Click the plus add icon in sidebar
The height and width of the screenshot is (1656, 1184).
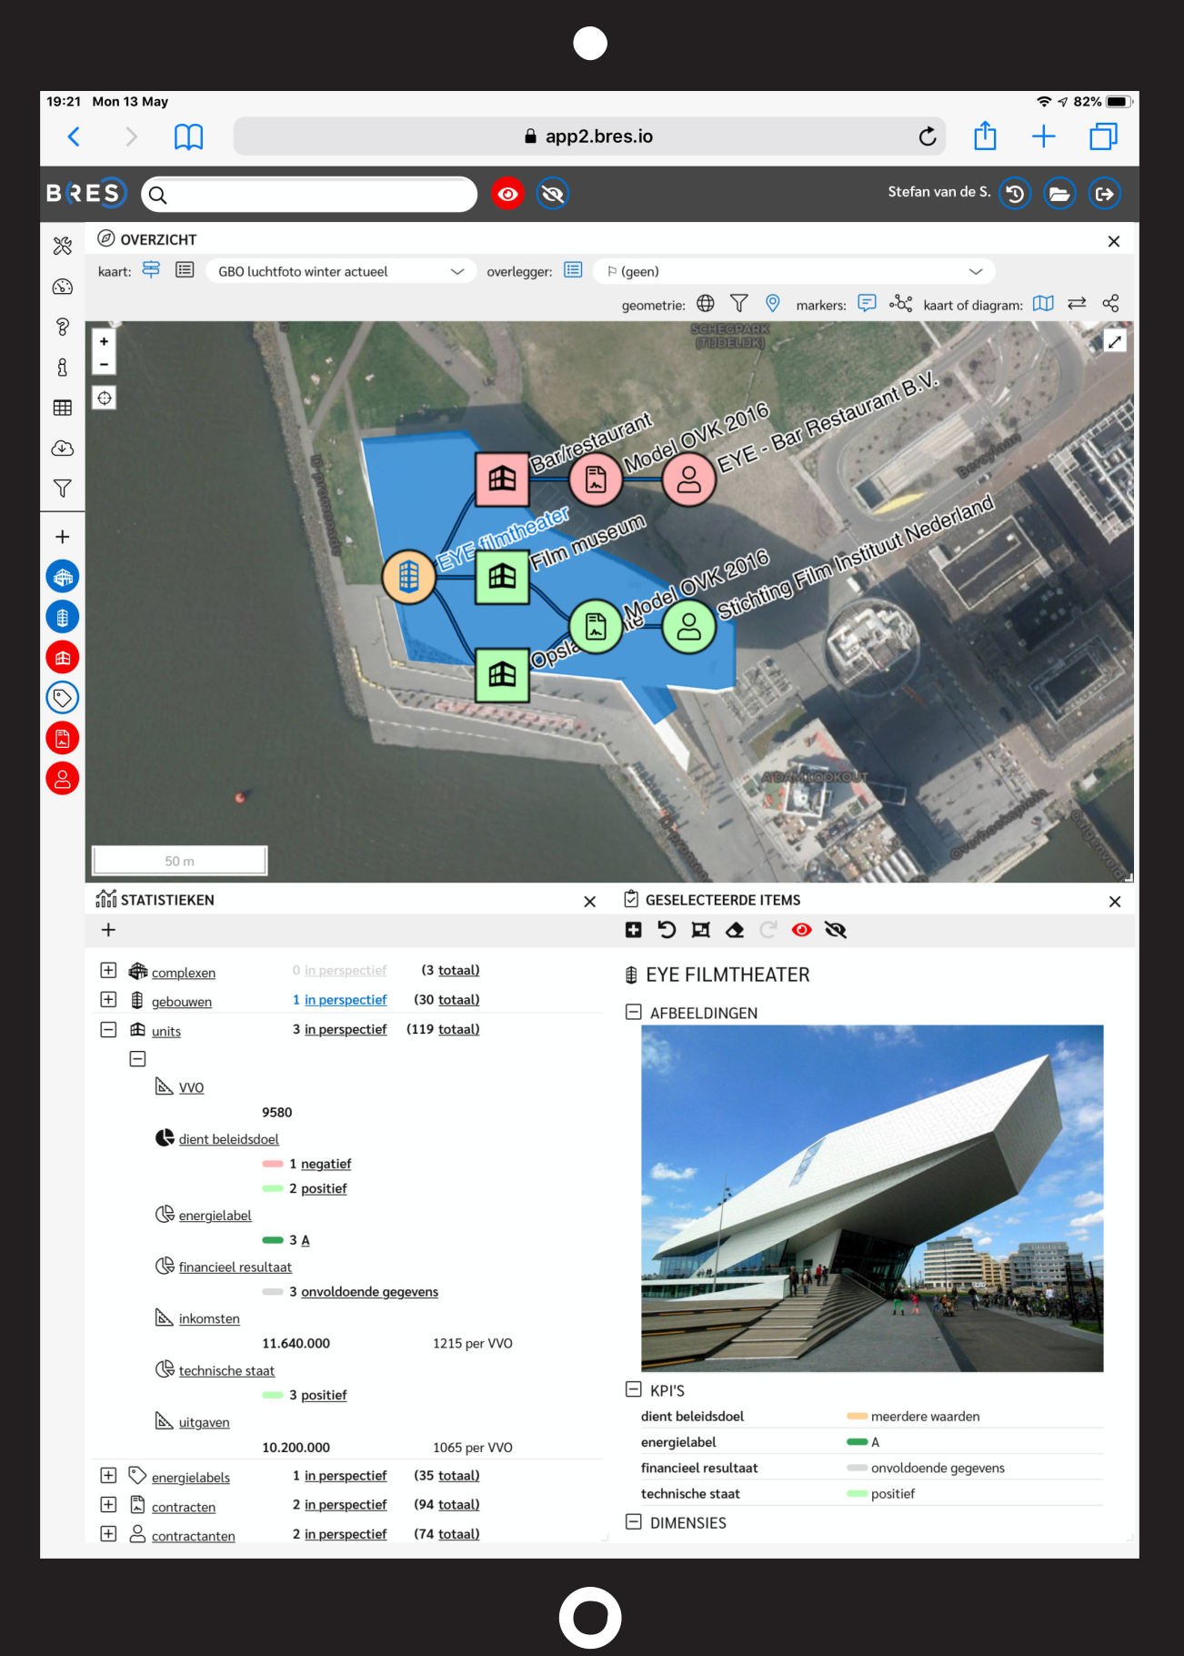click(x=63, y=537)
